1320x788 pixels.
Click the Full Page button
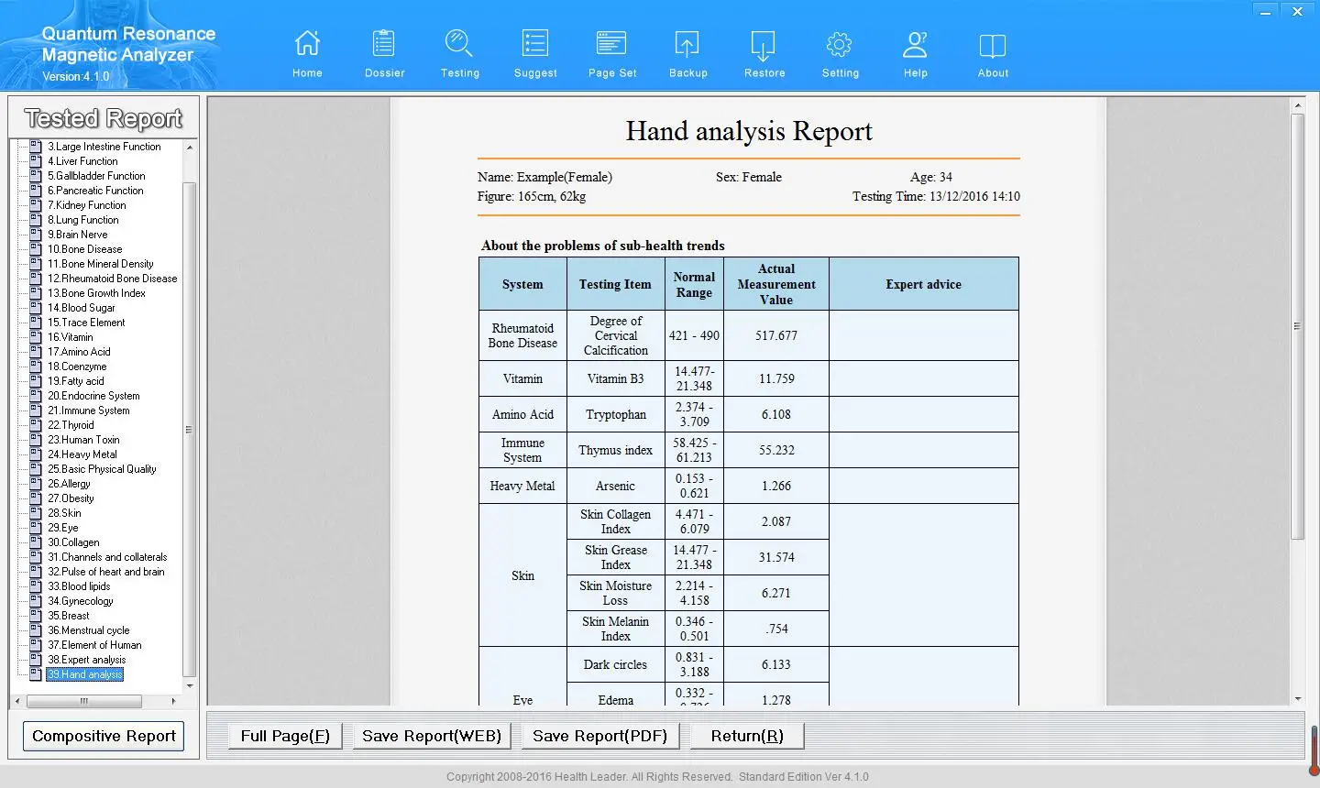[285, 735]
